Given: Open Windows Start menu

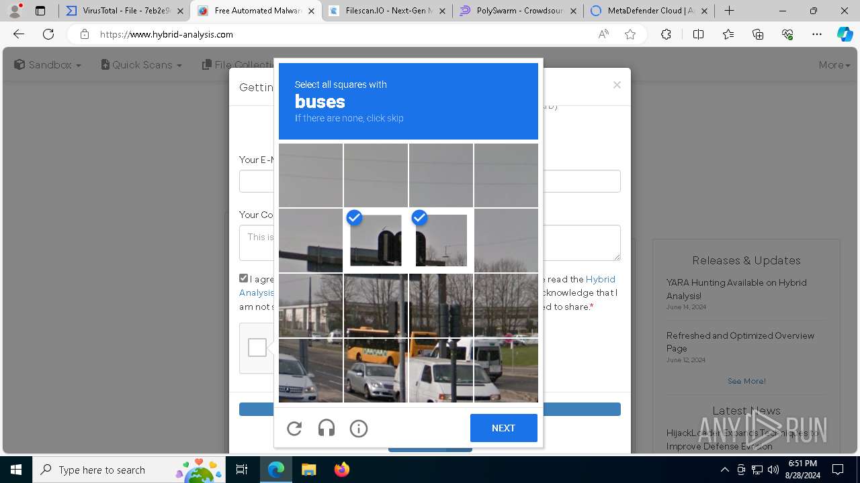Looking at the screenshot, I should (x=16, y=470).
